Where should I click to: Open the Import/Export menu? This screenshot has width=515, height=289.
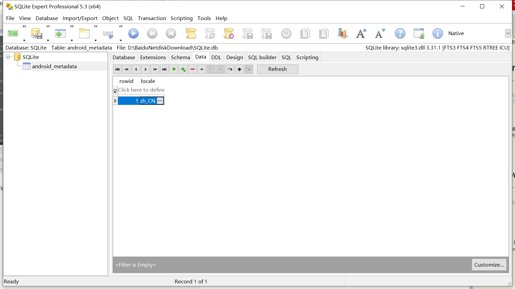click(80, 18)
